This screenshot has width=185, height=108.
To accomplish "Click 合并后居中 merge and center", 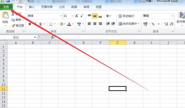I will tap(127, 24).
